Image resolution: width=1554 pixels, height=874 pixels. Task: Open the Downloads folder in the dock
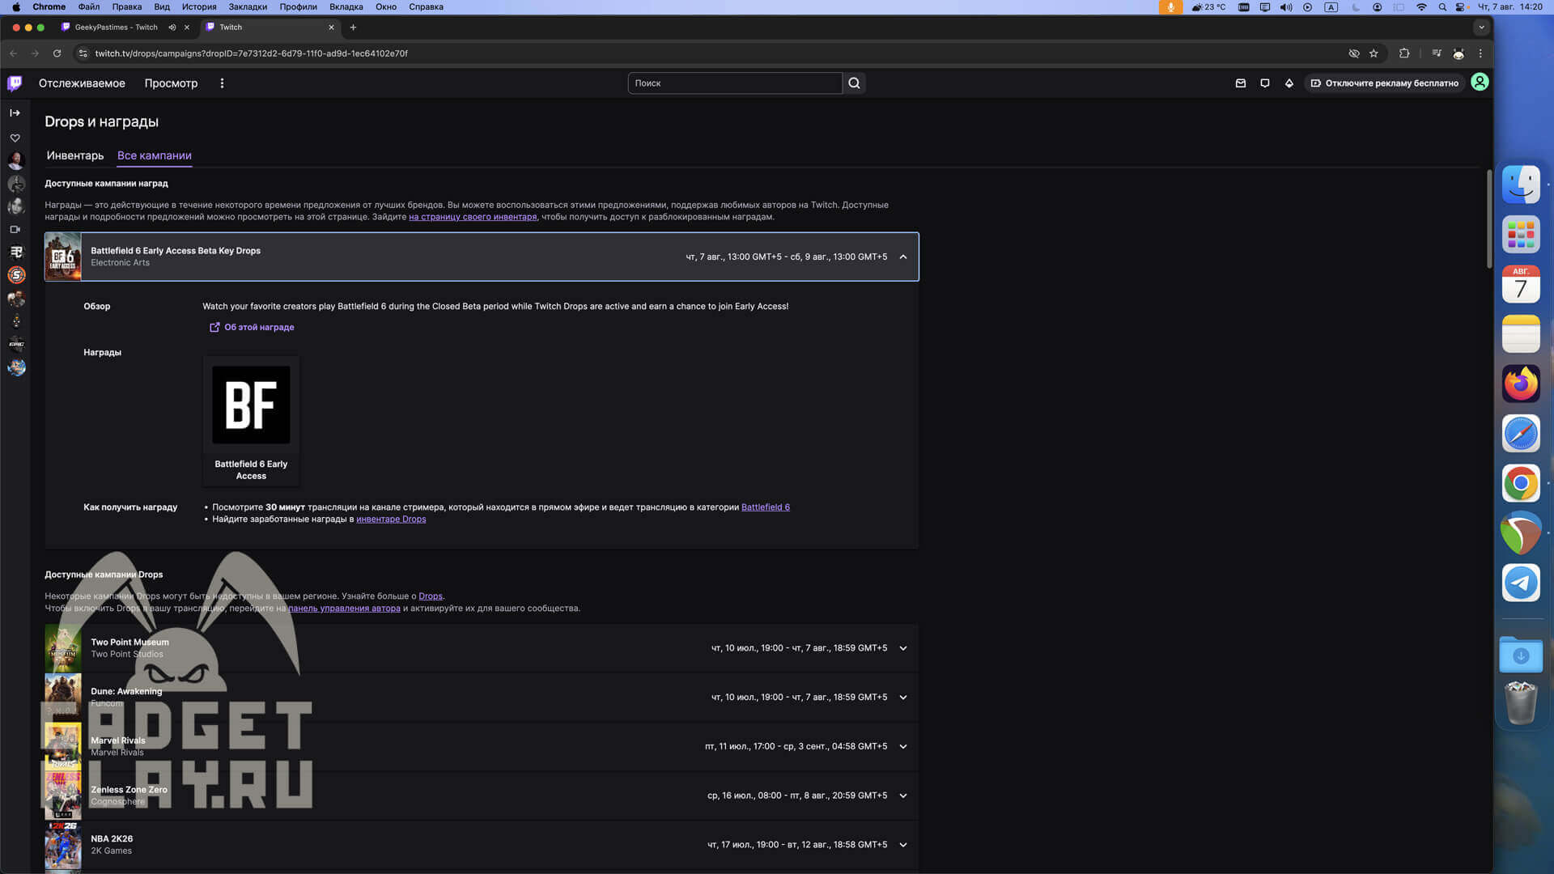pyautogui.click(x=1521, y=654)
